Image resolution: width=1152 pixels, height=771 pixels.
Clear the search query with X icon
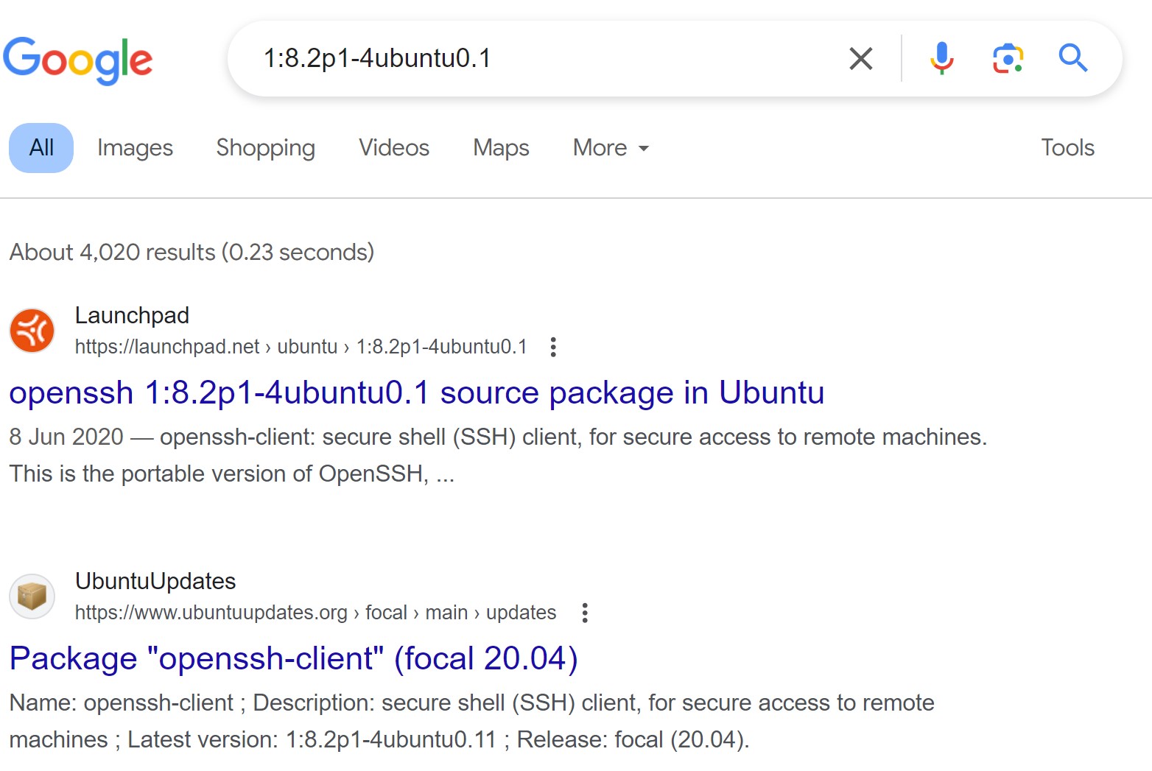click(x=860, y=58)
